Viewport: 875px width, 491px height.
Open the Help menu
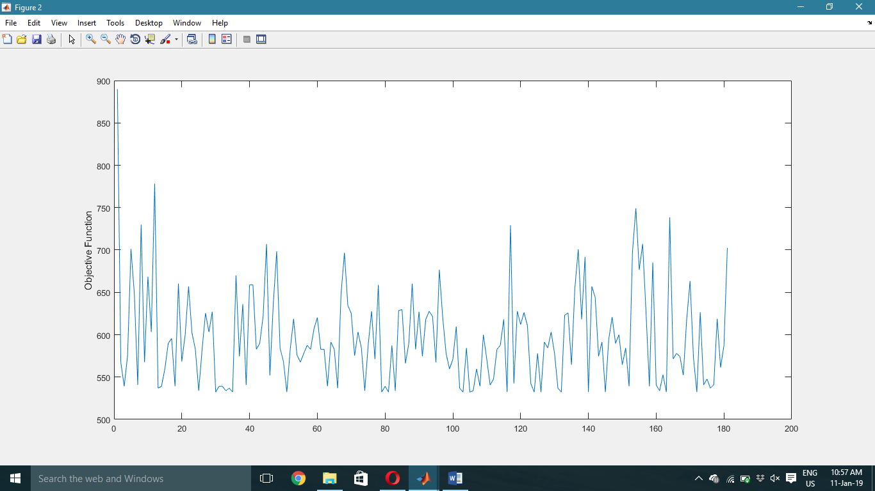(x=220, y=22)
